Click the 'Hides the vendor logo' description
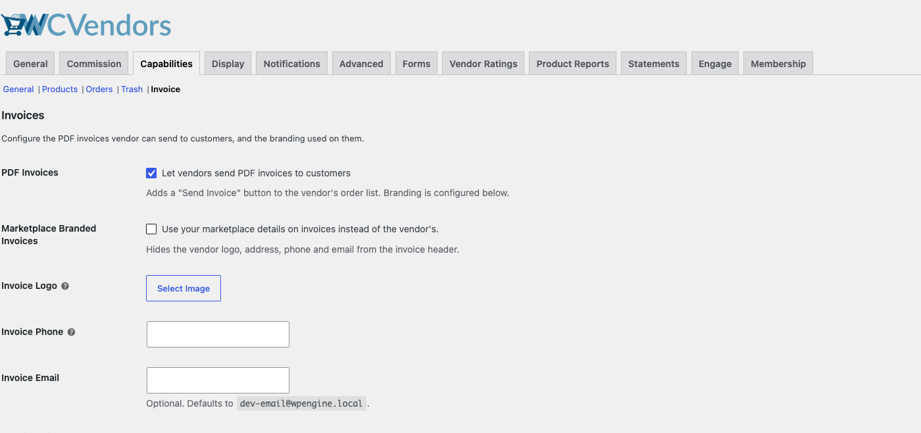Viewport: 921px width, 433px height. point(303,249)
